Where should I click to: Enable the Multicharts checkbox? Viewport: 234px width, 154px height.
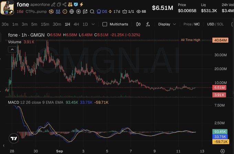pos(105,24)
